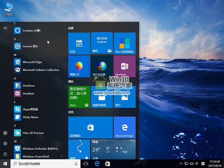Click the letter W group header
The width and height of the screenshot is (224, 168).
pyautogui.click(x=15, y=141)
